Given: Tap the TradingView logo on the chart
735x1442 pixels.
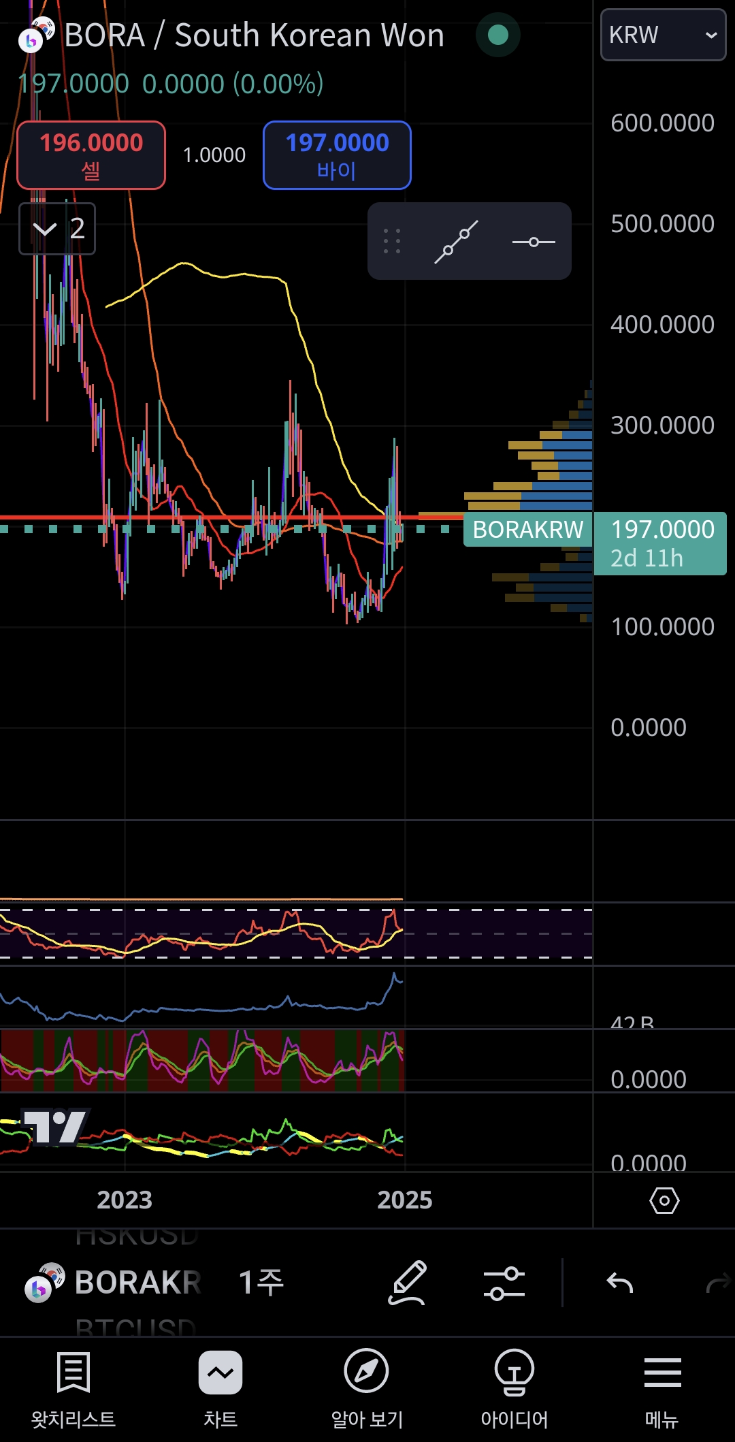Looking at the screenshot, I should 56,1126.
